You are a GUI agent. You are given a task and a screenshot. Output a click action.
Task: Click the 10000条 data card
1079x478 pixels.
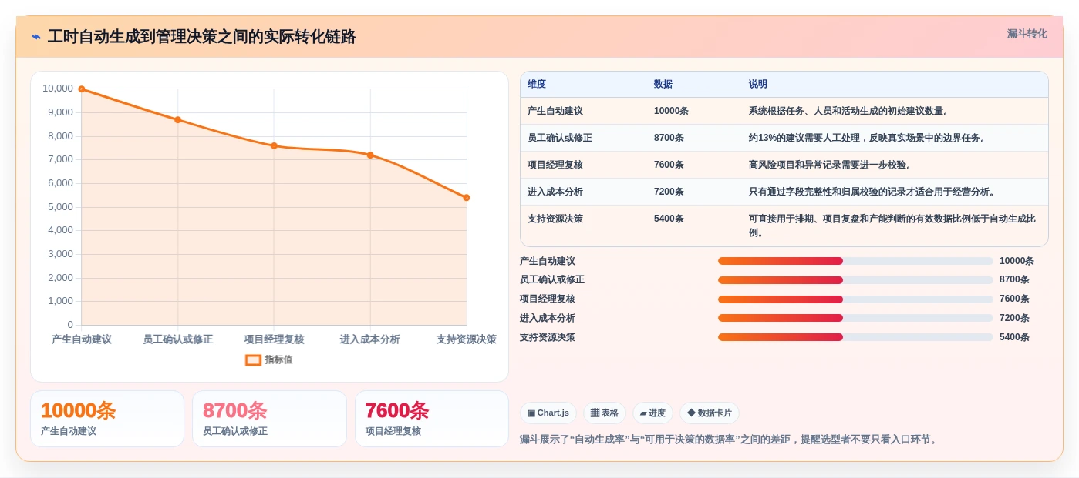tap(107, 419)
